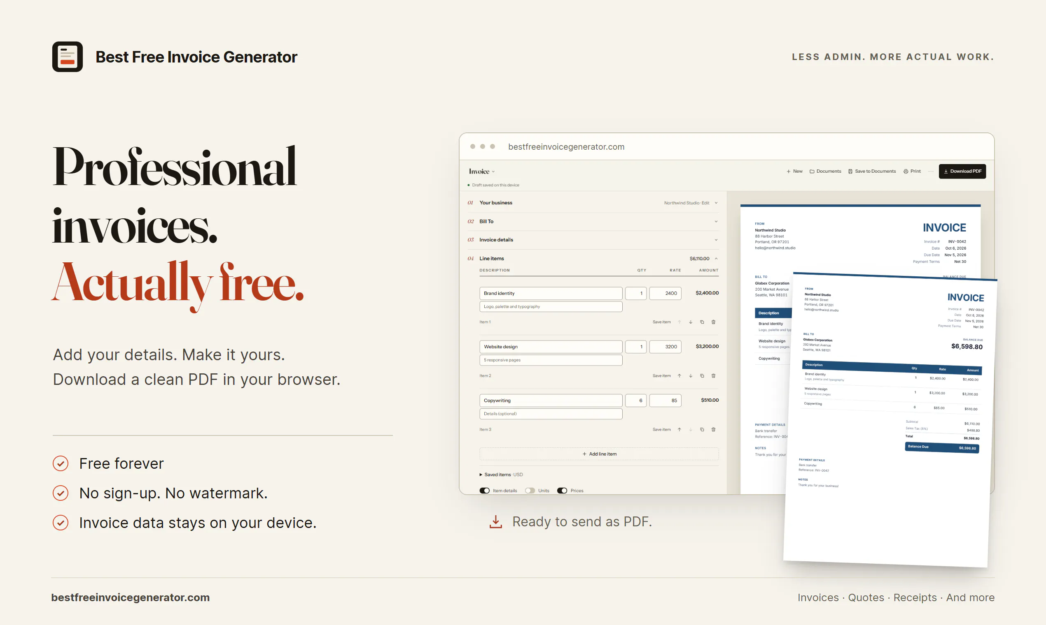The width and height of the screenshot is (1046, 625).
Task: Click the Logo, palette and typography field
Action: (x=551, y=307)
